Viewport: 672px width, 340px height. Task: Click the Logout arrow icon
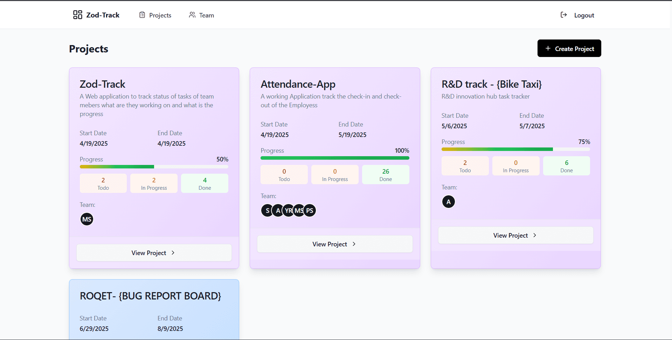coord(564,15)
